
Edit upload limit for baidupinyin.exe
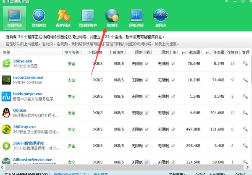(173, 97)
